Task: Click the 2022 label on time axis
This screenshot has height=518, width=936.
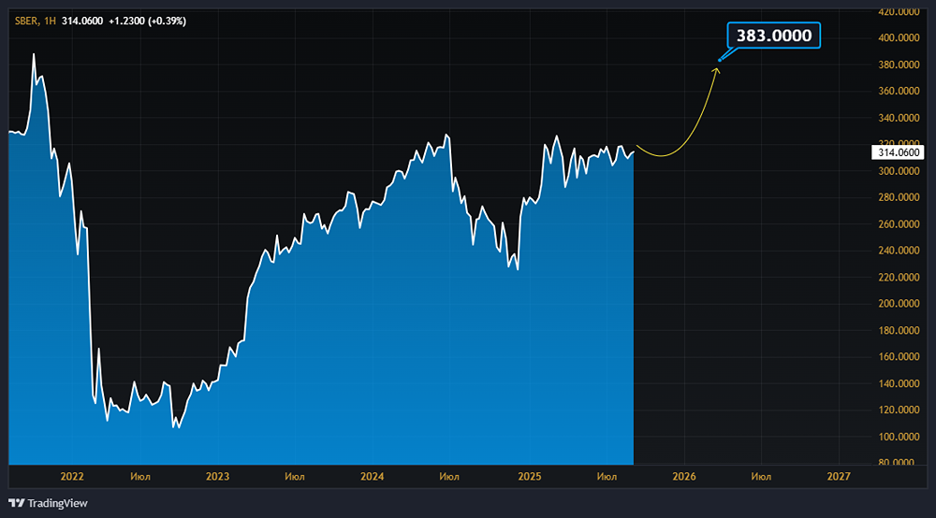Action: (x=72, y=476)
